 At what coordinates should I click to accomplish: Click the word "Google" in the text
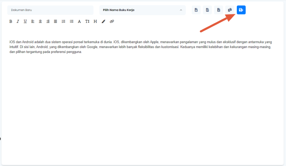(92, 47)
